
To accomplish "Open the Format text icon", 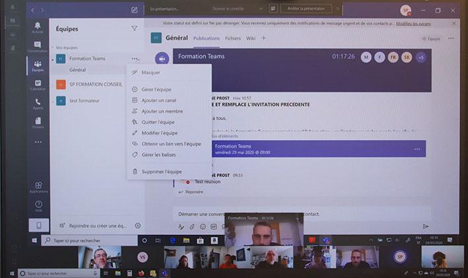I will click(x=181, y=226).
